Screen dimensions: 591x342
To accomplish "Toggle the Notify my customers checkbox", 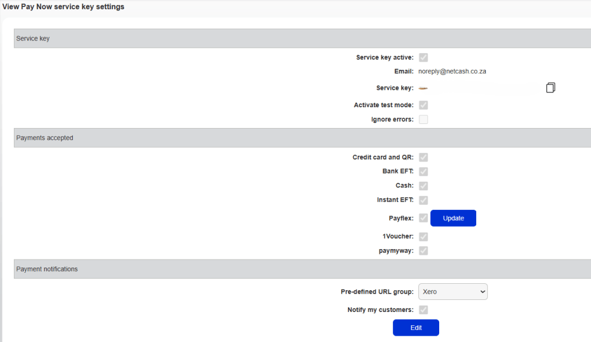I will (x=424, y=310).
